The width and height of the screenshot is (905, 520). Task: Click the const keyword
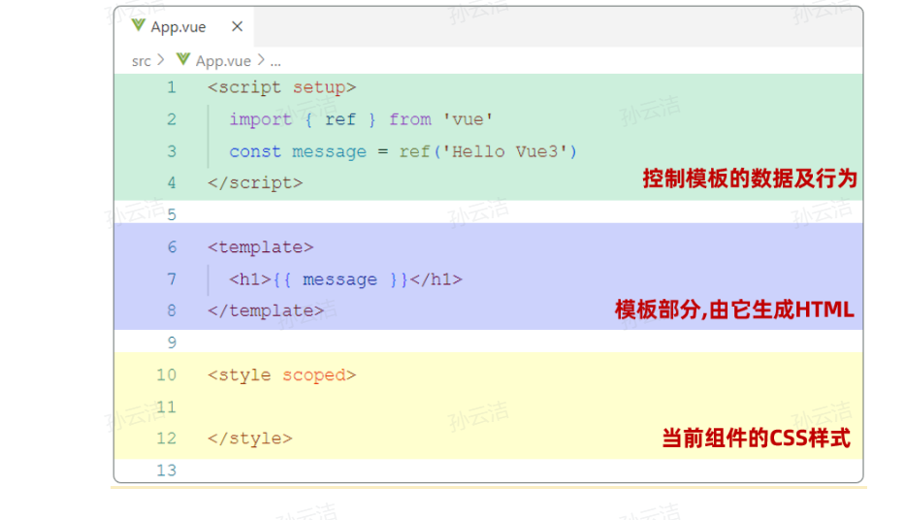point(255,151)
